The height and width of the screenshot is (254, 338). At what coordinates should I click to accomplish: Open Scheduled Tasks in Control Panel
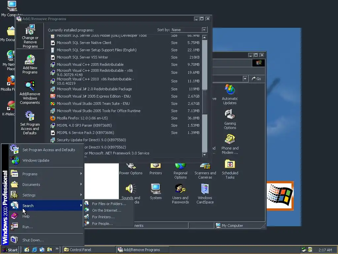tap(230, 169)
